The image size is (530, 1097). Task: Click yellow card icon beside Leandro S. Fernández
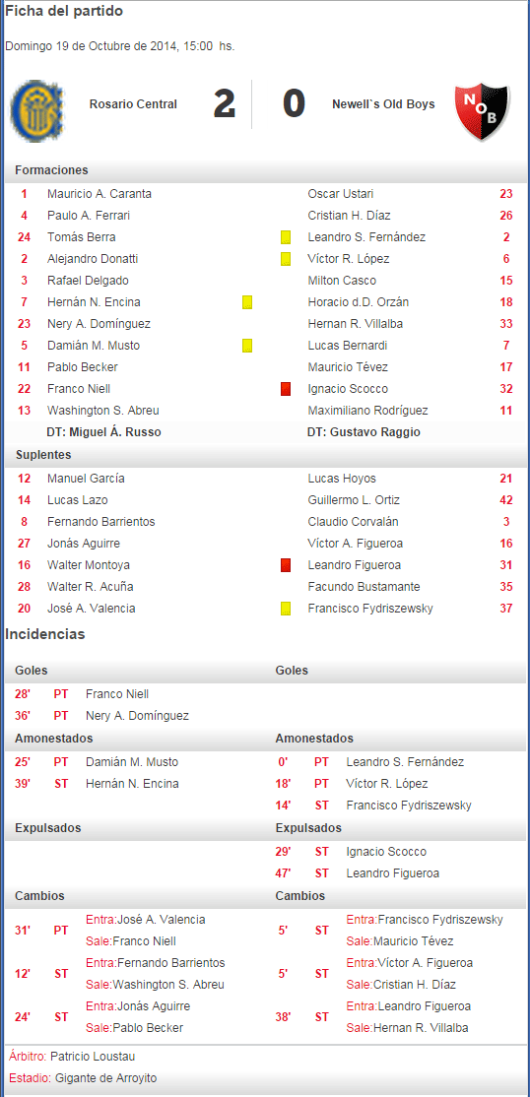286,237
